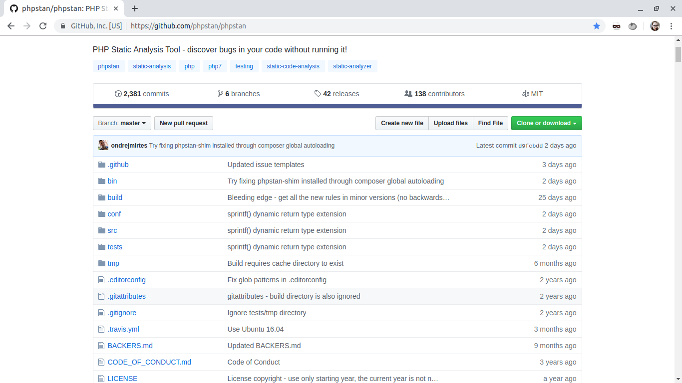682x383 pixels.
Task: Click the folder icon for src
Action: (102, 230)
